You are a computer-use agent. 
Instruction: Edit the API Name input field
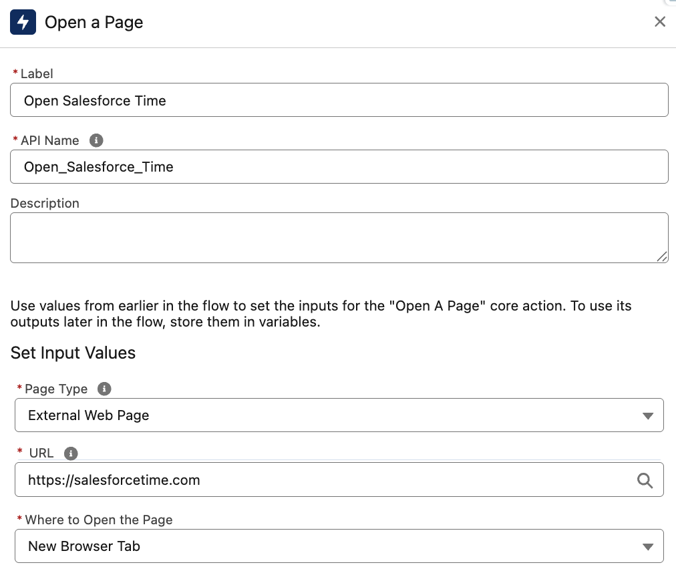(x=339, y=167)
